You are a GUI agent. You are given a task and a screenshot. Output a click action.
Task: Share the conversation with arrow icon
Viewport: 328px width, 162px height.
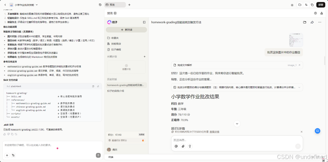(x=312, y=22)
